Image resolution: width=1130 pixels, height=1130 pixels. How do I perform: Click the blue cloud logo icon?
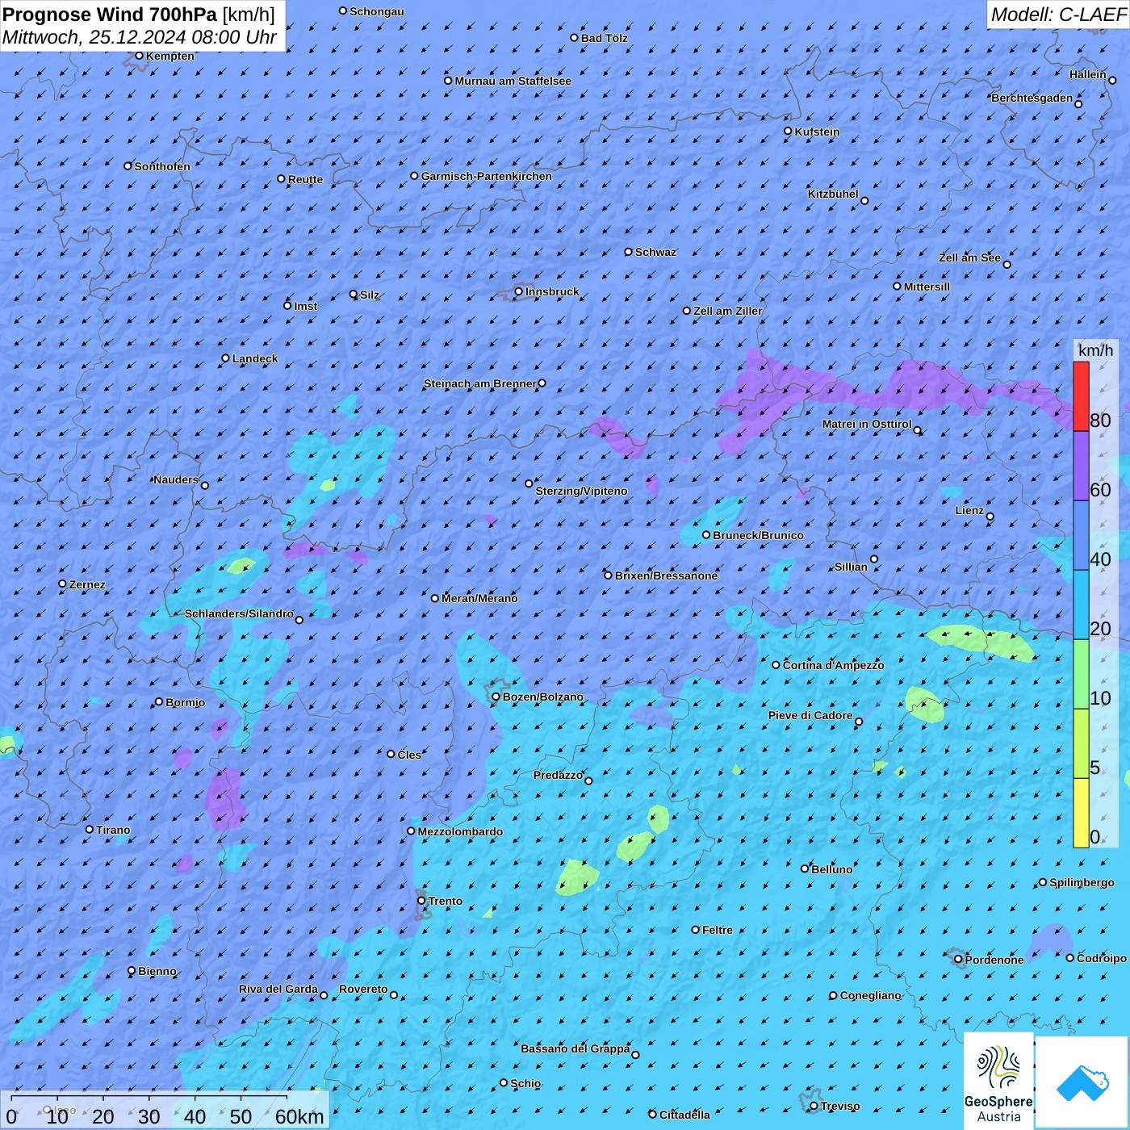coord(1082,1083)
